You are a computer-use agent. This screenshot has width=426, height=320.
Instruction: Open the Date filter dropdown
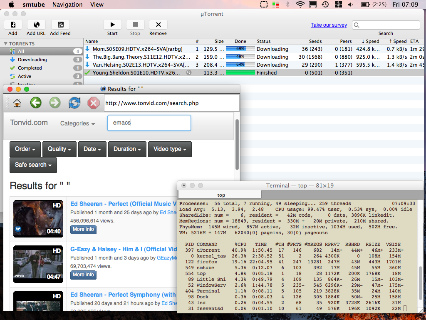coord(92,149)
